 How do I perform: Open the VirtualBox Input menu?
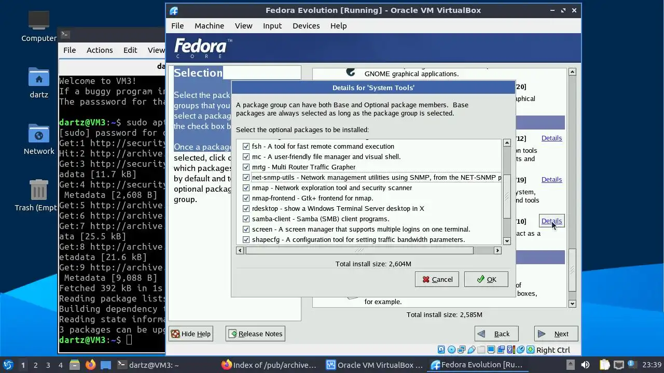point(272,25)
